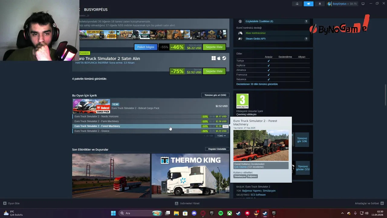Open the three-dot options on Forest Machinery row
The width and height of the screenshot is (387, 218).
[226, 126]
